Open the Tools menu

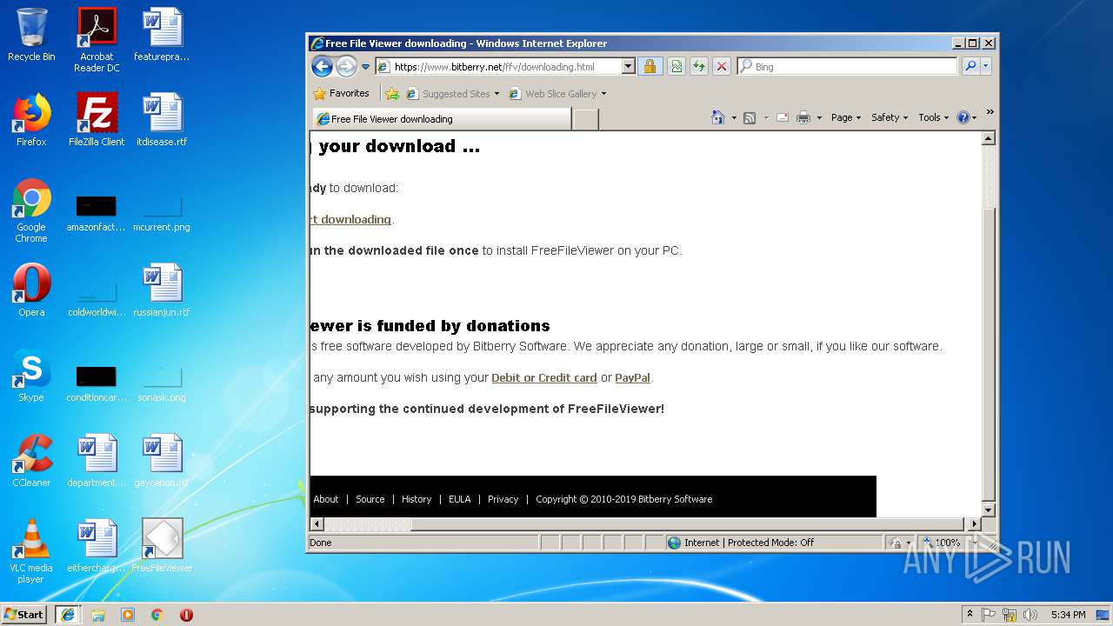point(933,117)
